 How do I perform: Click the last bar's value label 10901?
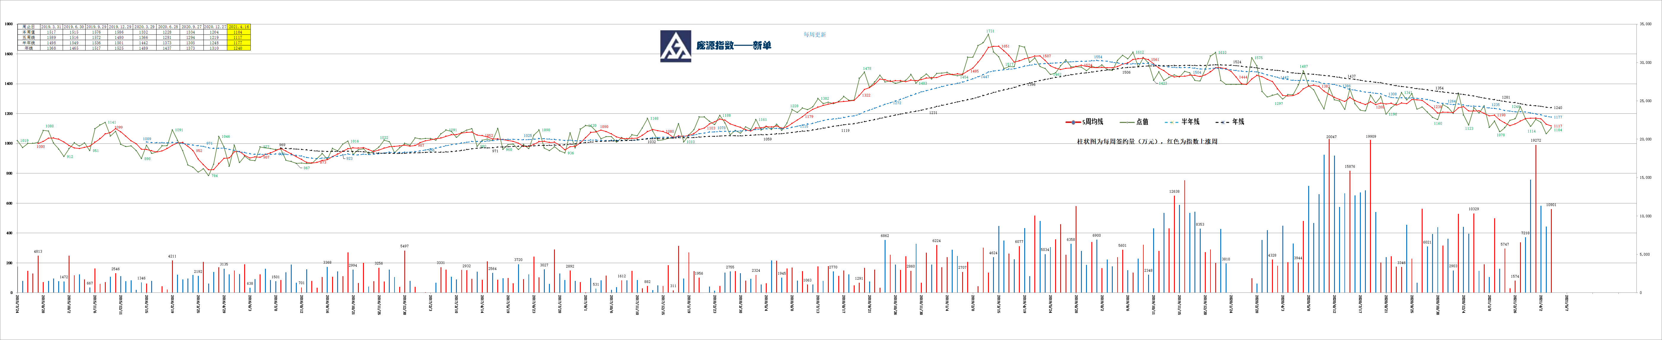click(1551, 205)
